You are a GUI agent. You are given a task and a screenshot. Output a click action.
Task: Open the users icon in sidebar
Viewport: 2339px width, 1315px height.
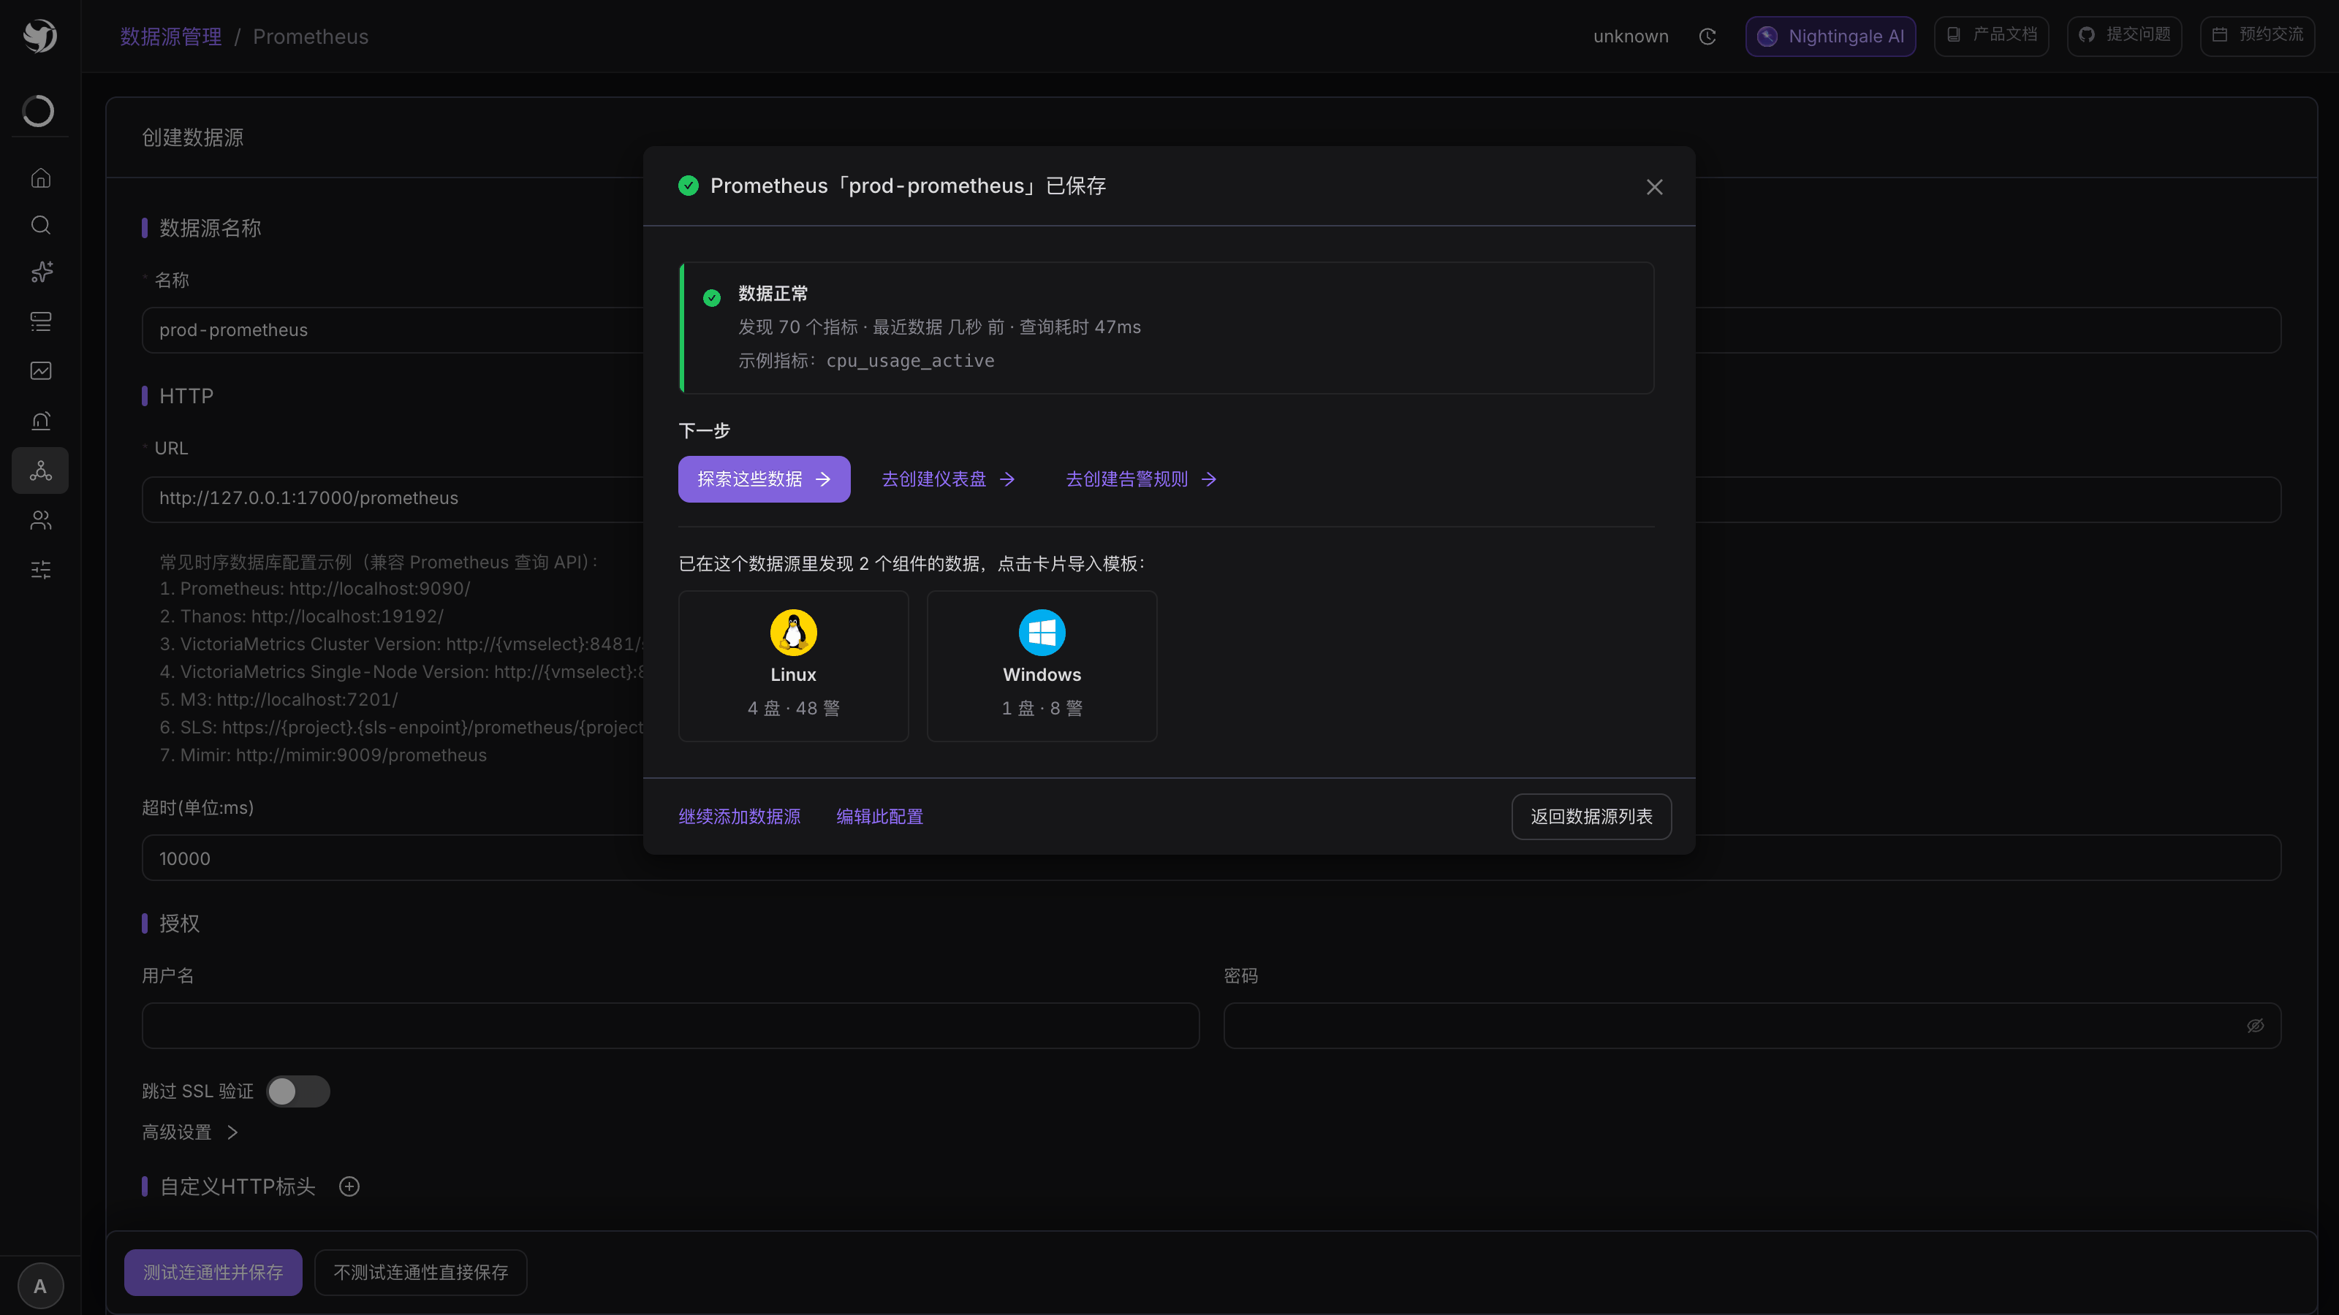41,520
